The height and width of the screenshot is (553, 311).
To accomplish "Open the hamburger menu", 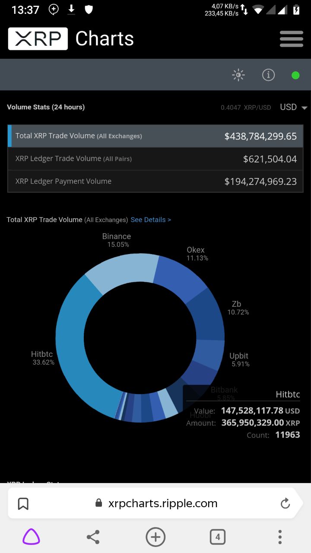I will point(291,39).
